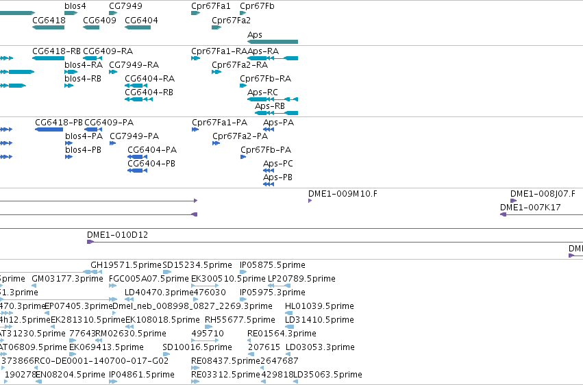Viewport: 583px width, 385px height.
Task: Select the LP20789.5prime EST label
Action: [x=301, y=279]
